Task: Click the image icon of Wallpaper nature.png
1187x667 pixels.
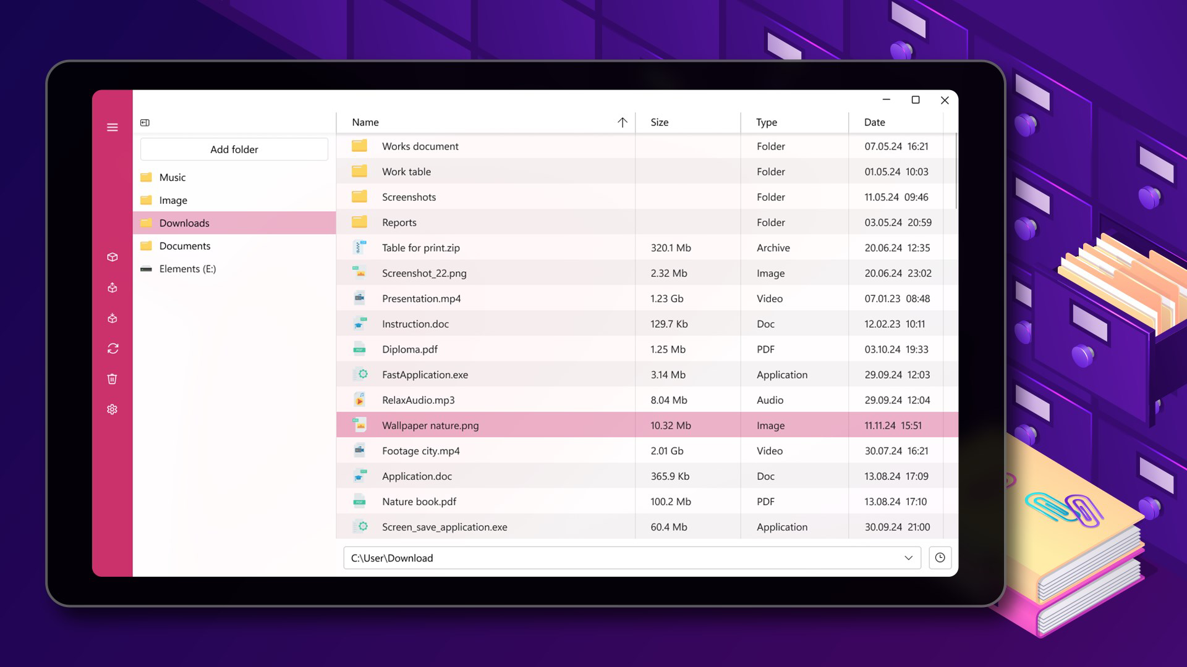Action: point(359,425)
